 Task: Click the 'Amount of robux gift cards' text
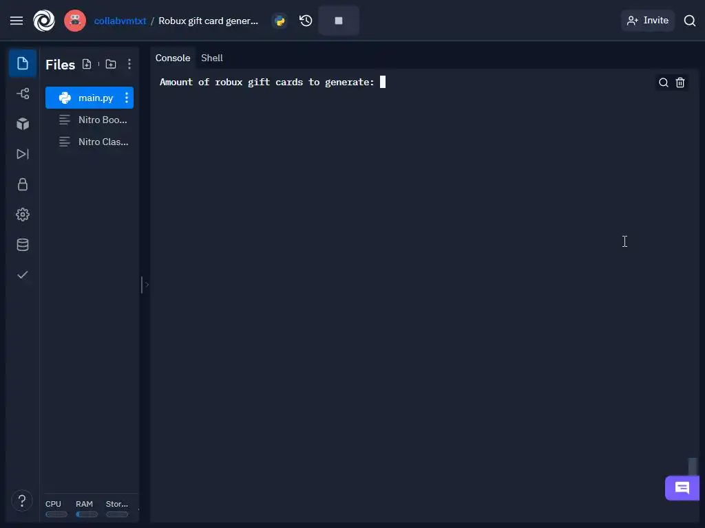(231, 82)
